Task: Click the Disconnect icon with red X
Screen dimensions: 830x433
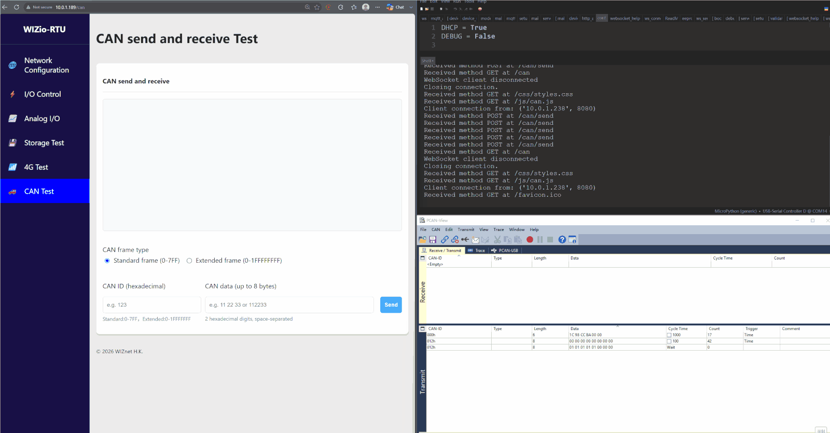Action: coord(455,240)
